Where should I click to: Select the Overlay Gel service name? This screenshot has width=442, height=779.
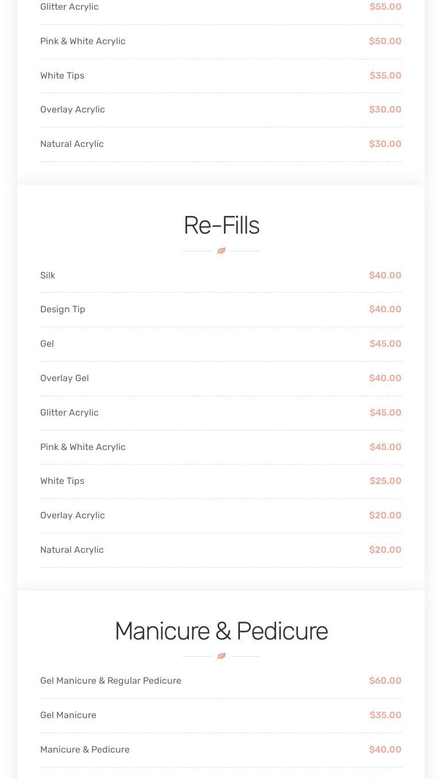[64, 378]
